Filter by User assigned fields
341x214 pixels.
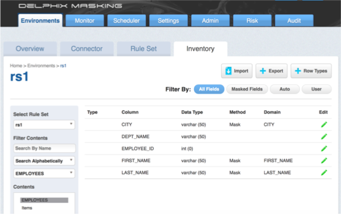click(316, 89)
